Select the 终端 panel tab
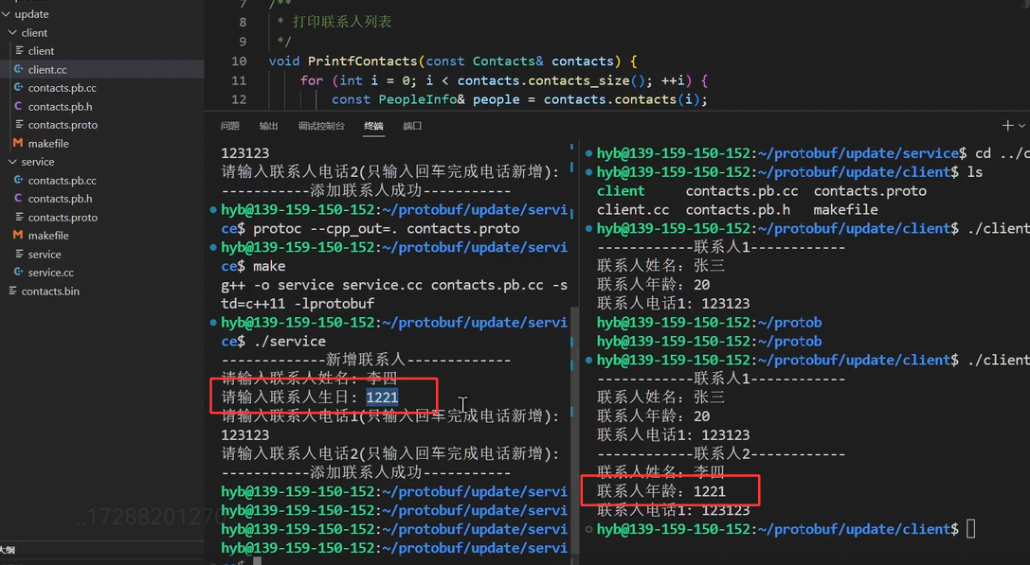 [x=373, y=126]
